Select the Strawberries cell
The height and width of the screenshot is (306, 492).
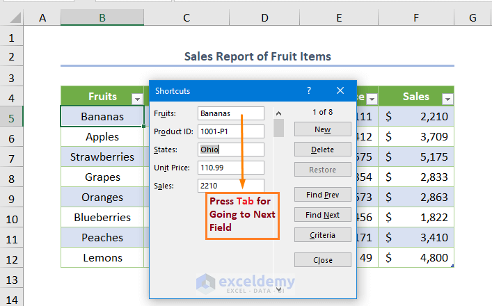click(x=102, y=157)
